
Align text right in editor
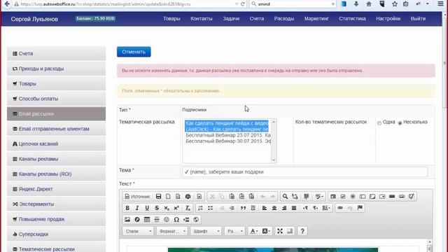point(284,208)
